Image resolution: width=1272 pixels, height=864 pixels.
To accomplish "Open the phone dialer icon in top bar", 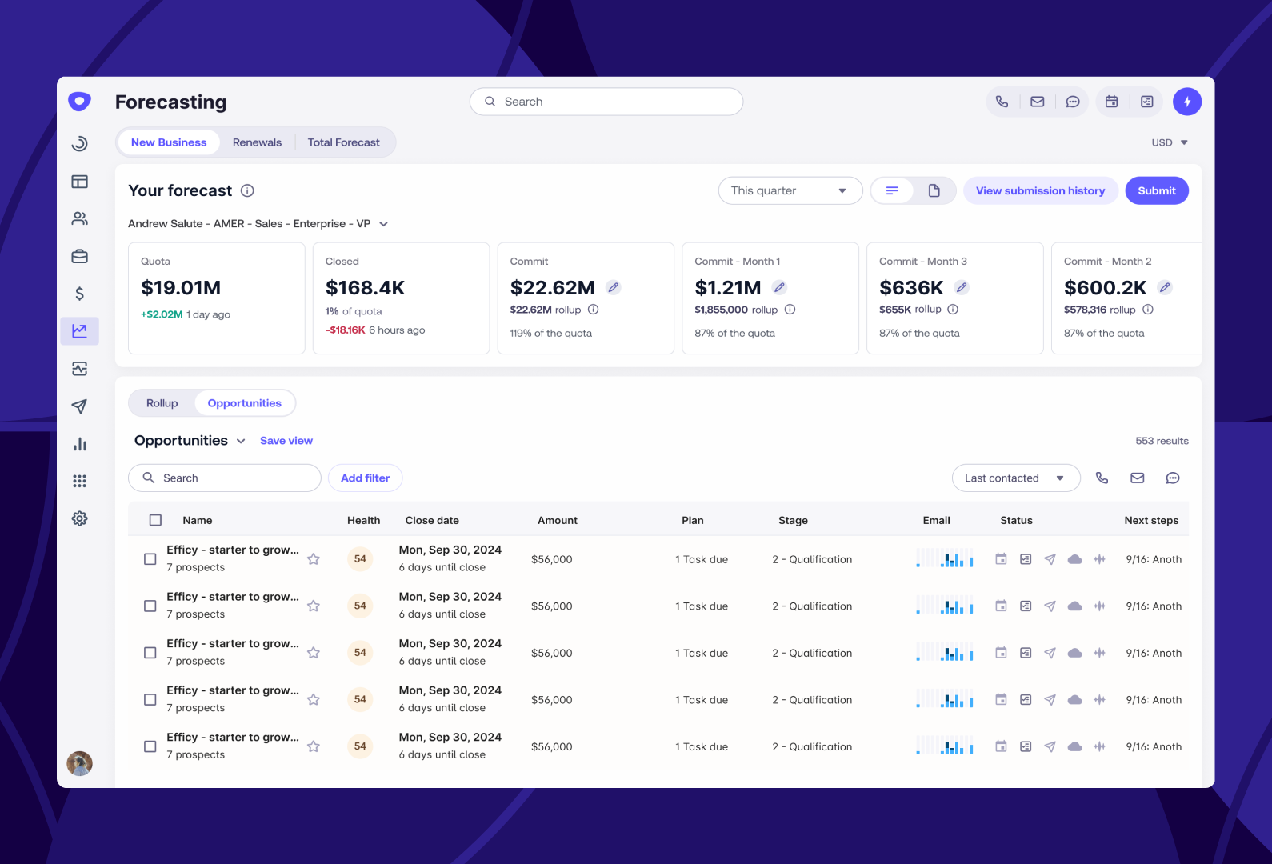I will pyautogui.click(x=1002, y=102).
